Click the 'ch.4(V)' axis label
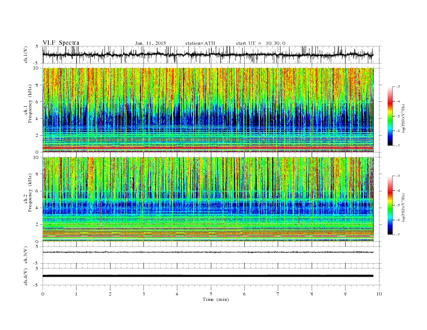 [26, 277]
